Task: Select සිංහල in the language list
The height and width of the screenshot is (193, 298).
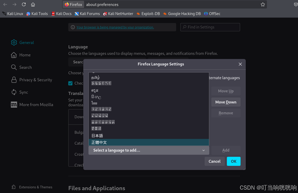Action: (x=149, y=97)
